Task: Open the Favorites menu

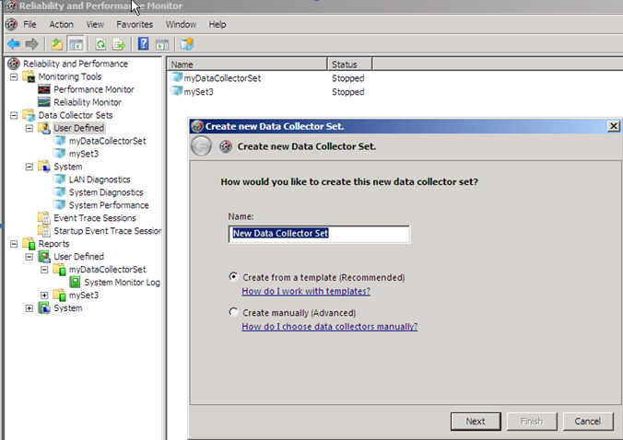Action: tap(135, 24)
